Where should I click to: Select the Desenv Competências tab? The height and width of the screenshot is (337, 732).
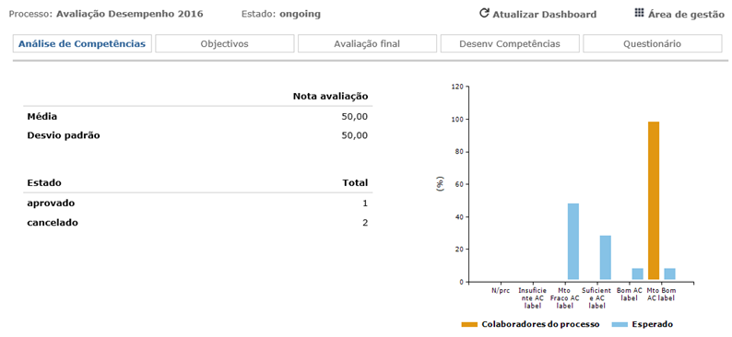coord(510,44)
